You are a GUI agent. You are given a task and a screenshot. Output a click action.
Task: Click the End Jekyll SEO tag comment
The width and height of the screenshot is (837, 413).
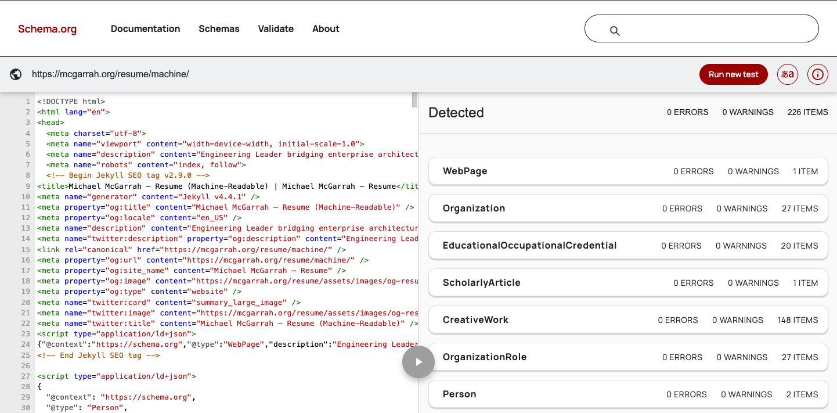(x=98, y=355)
